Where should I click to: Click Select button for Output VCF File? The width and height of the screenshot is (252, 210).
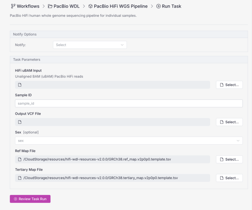click(x=229, y=122)
